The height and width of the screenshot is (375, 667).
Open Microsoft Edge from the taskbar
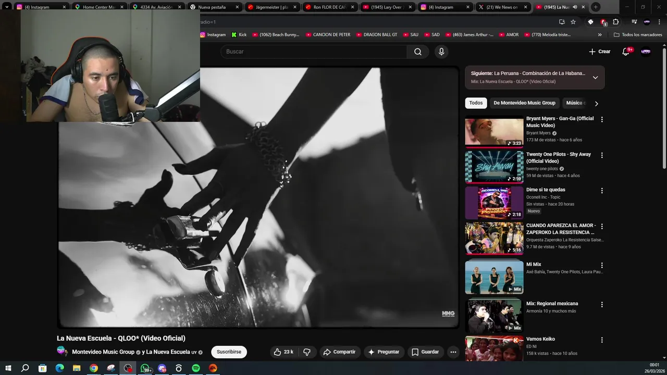(x=59, y=368)
